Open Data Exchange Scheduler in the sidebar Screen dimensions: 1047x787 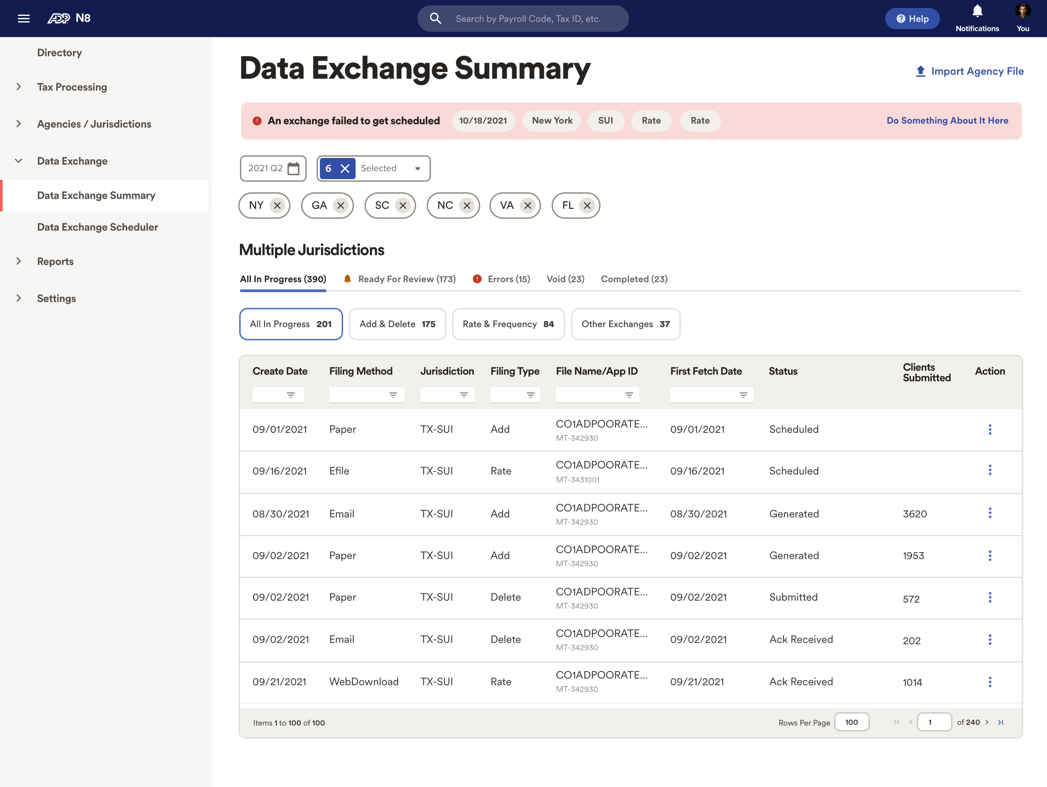click(98, 227)
